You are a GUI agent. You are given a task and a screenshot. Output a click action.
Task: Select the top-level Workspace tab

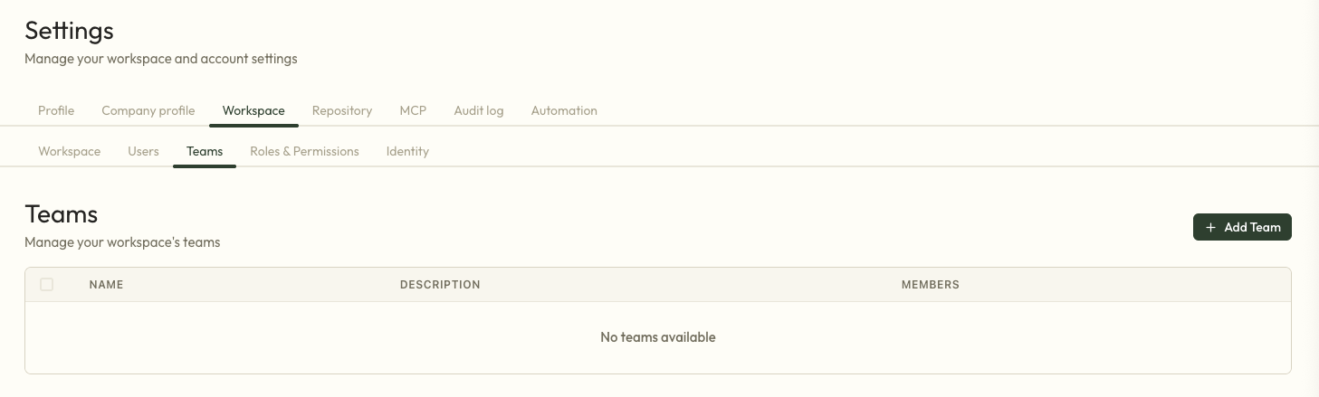click(x=253, y=110)
